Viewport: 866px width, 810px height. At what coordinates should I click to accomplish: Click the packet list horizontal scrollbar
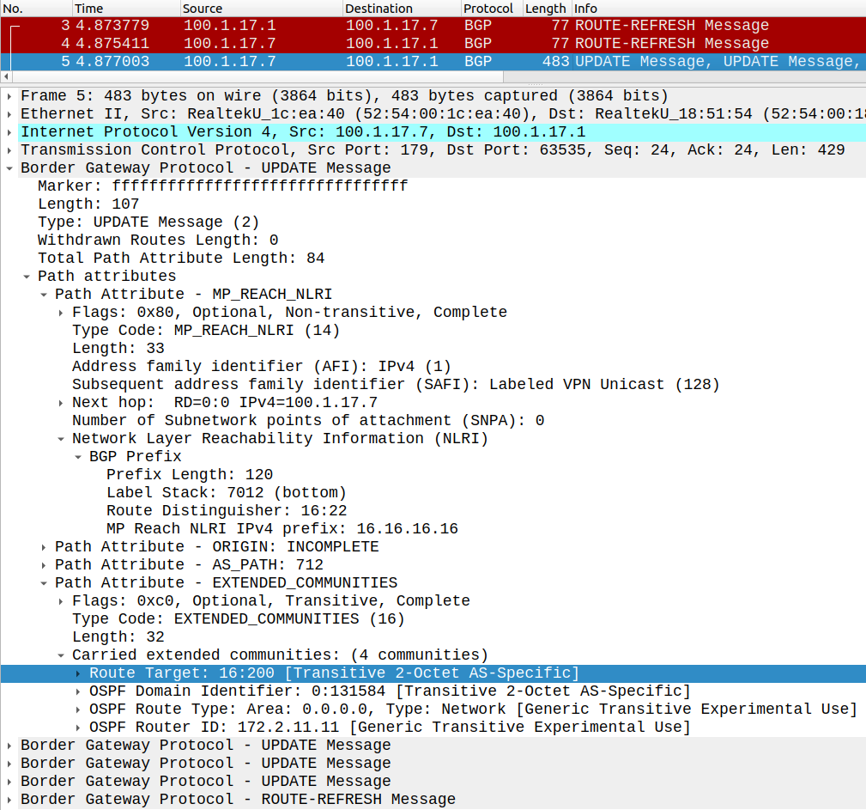click(257, 76)
